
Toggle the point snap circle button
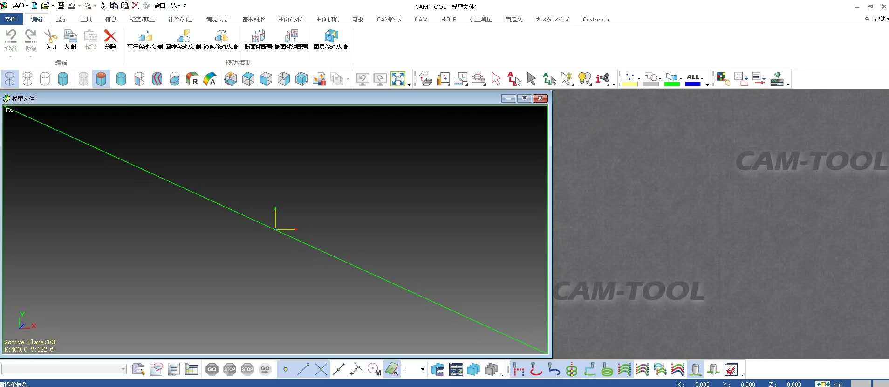tap(286, 369)
